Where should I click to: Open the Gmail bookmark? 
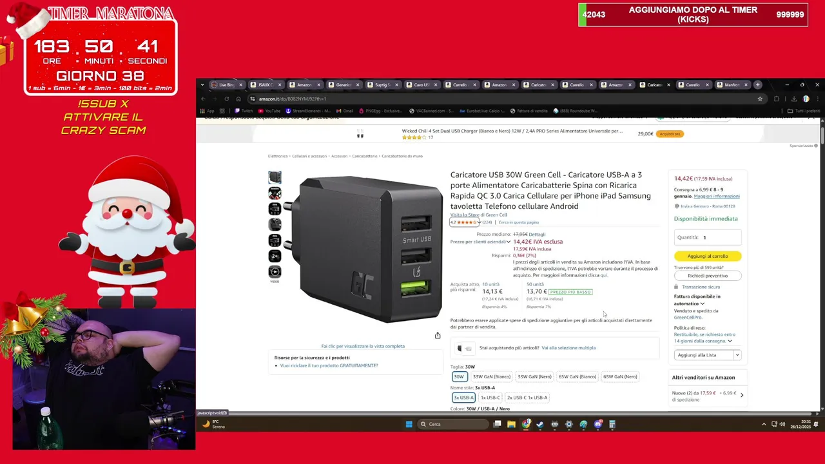coord(344,111)
